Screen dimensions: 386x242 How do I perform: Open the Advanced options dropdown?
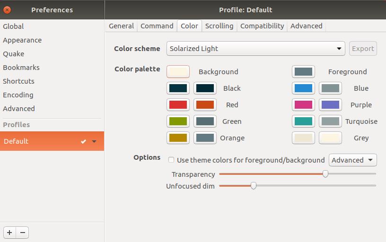(x=352, y=160)
